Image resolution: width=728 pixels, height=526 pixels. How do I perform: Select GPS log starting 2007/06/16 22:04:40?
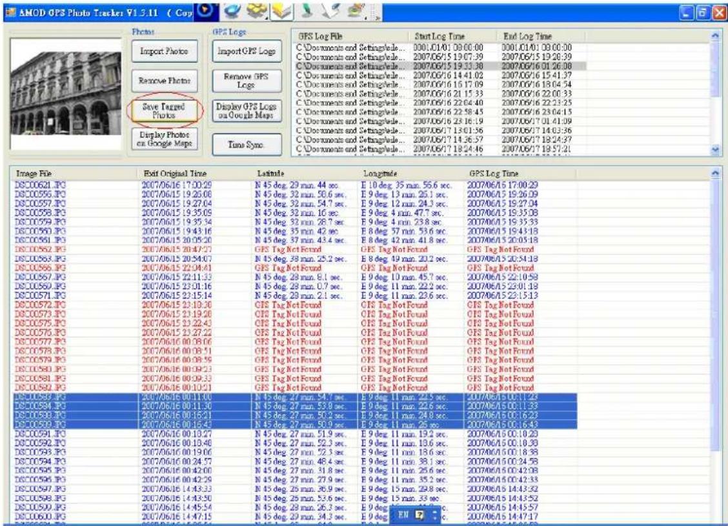[440, 103]
